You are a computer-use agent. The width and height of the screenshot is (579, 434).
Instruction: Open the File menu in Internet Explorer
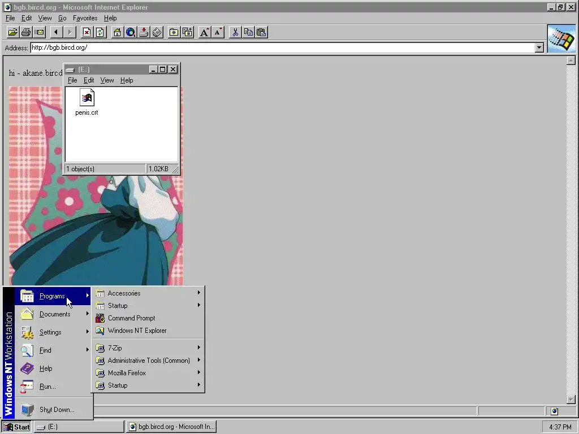[x=10, y=18]
